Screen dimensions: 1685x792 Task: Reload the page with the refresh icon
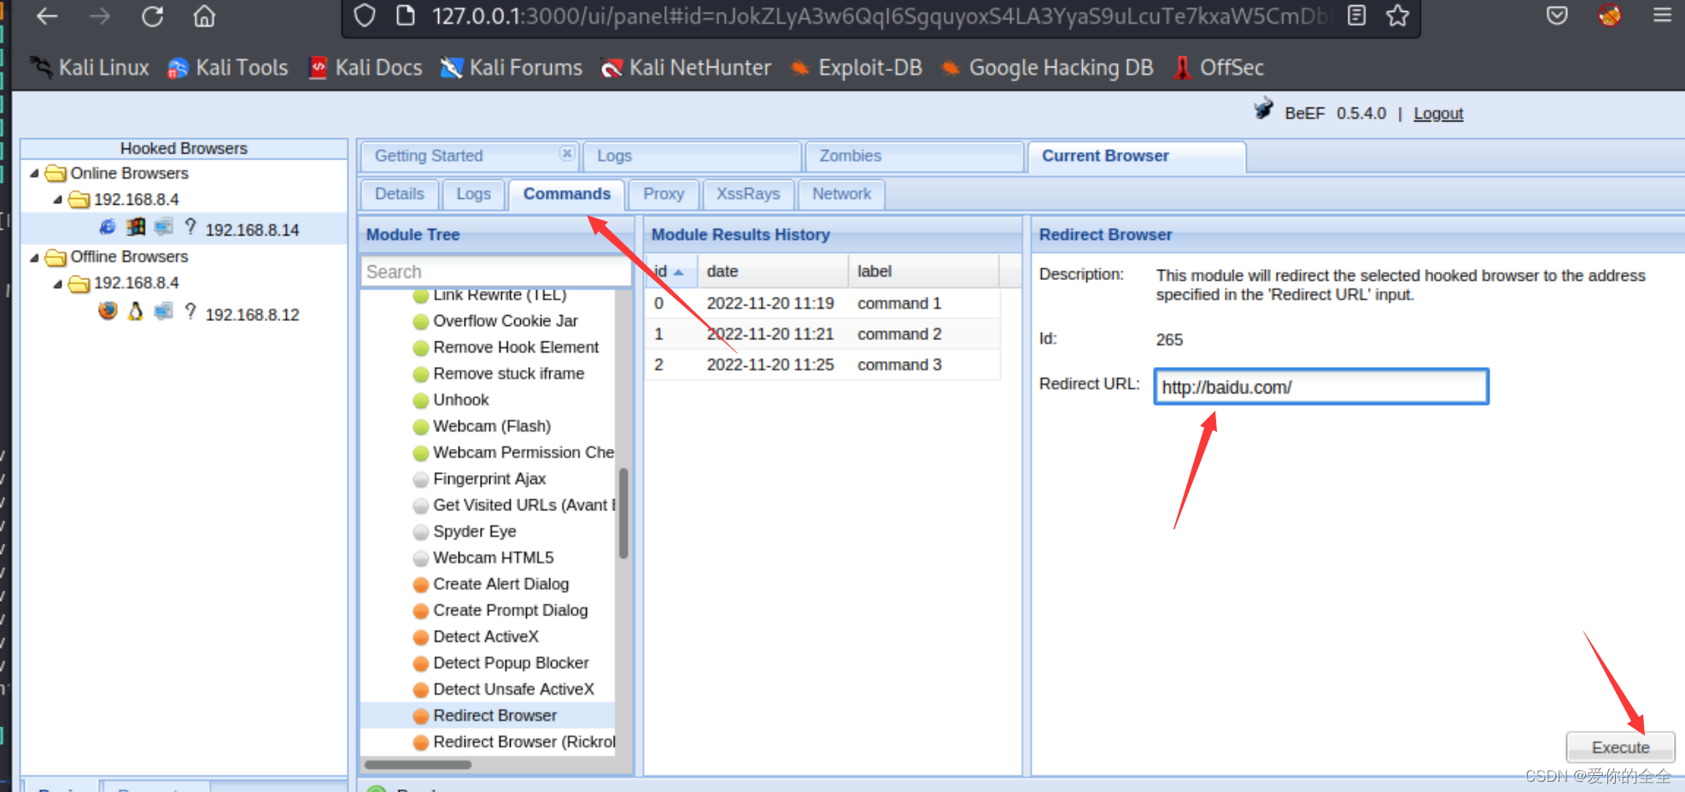152,16
